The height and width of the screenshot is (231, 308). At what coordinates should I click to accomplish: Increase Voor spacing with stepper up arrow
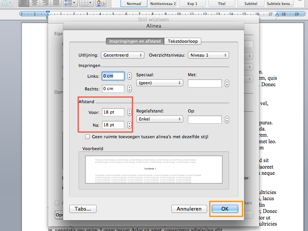coord(129,110)
